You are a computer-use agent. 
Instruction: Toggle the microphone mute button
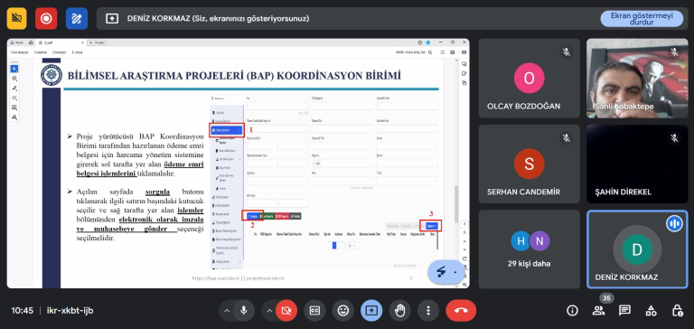243,310
